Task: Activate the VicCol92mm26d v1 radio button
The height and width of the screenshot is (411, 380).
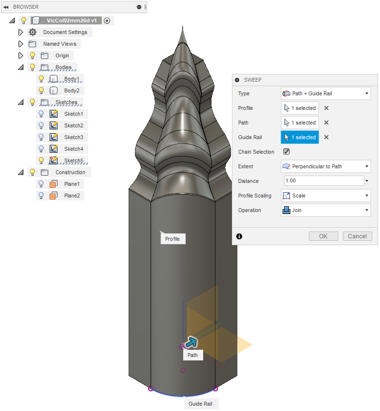Action: (107, 21)
